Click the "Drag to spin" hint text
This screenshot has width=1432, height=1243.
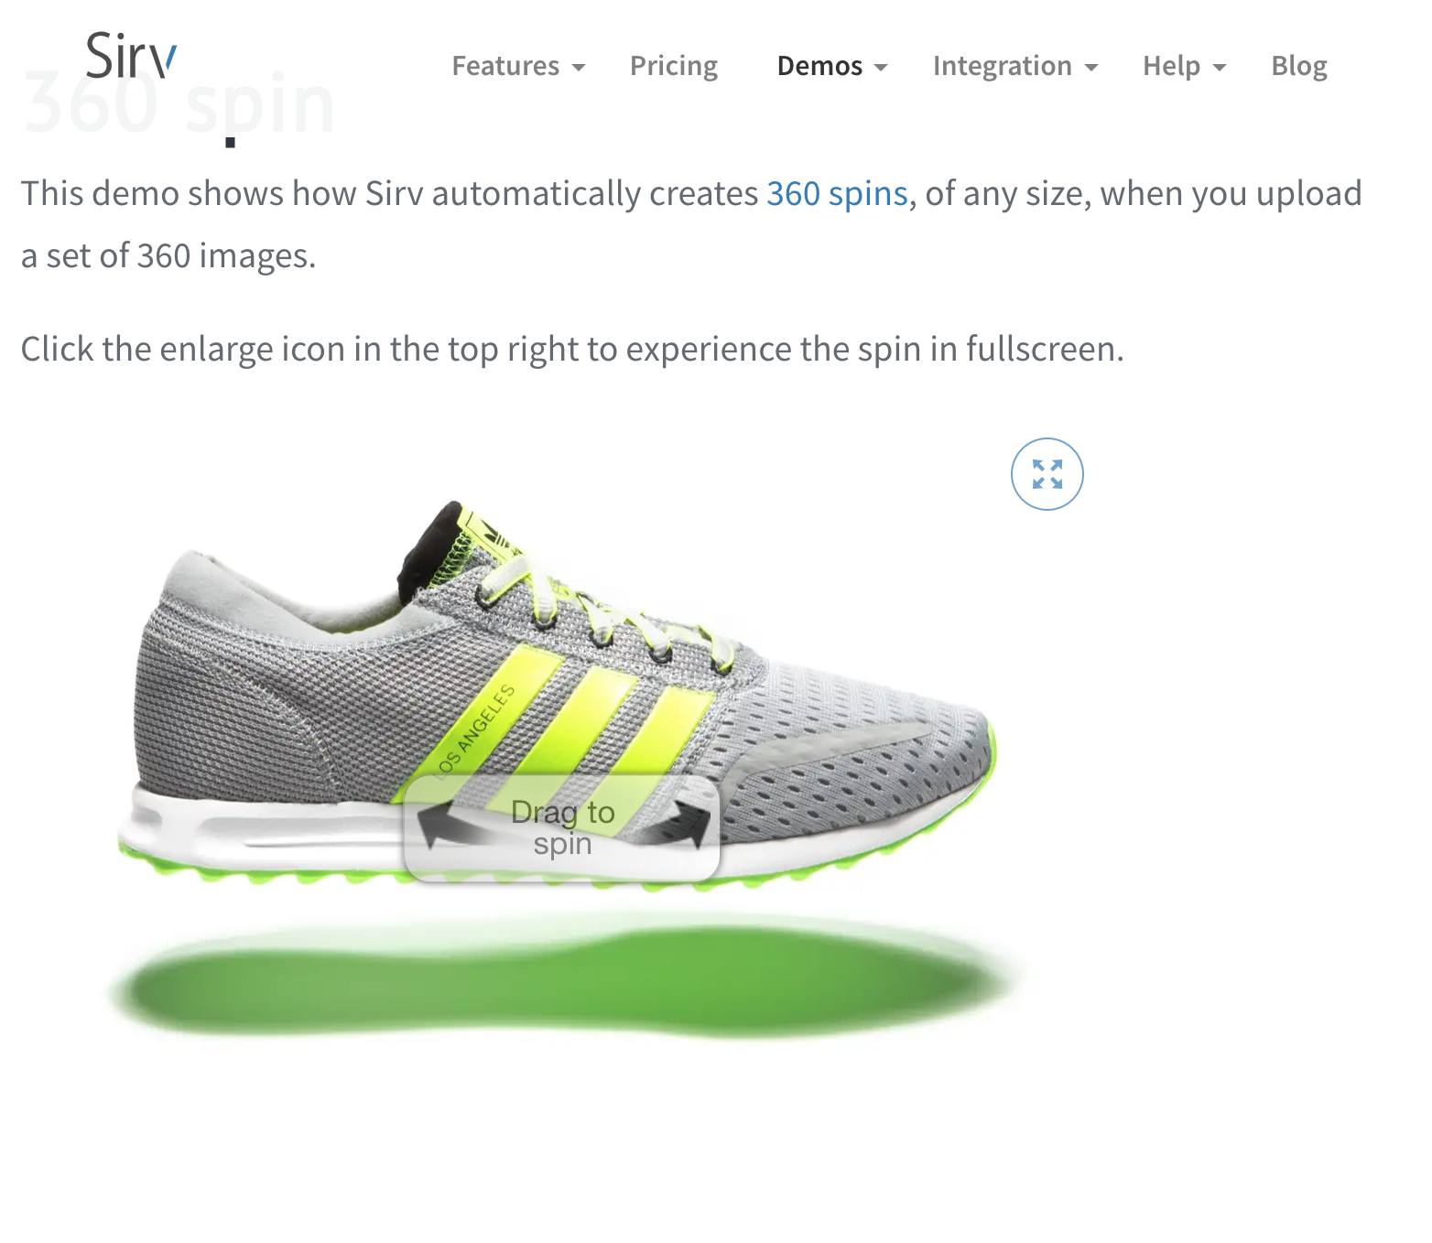(562, 827)
